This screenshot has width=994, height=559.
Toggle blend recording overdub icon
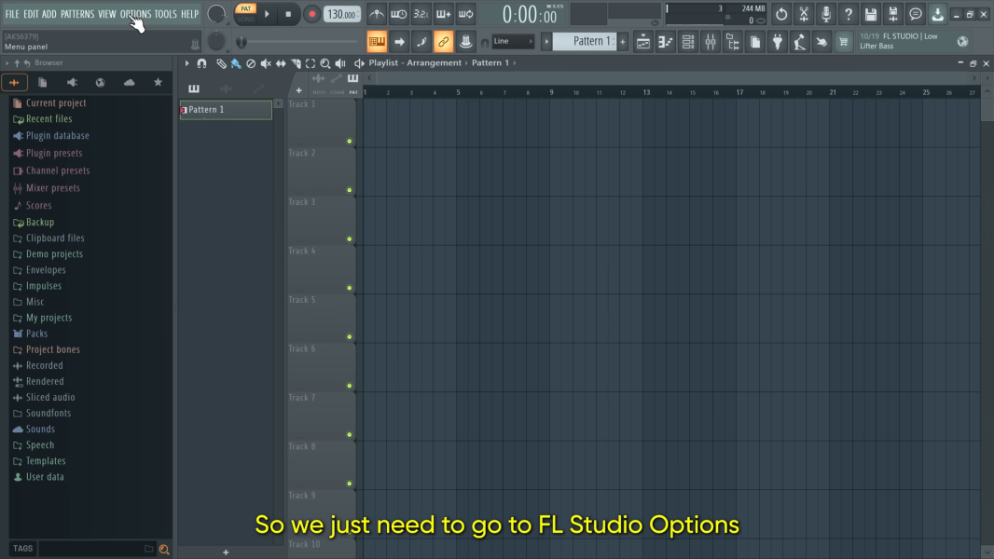coord(443,14)
